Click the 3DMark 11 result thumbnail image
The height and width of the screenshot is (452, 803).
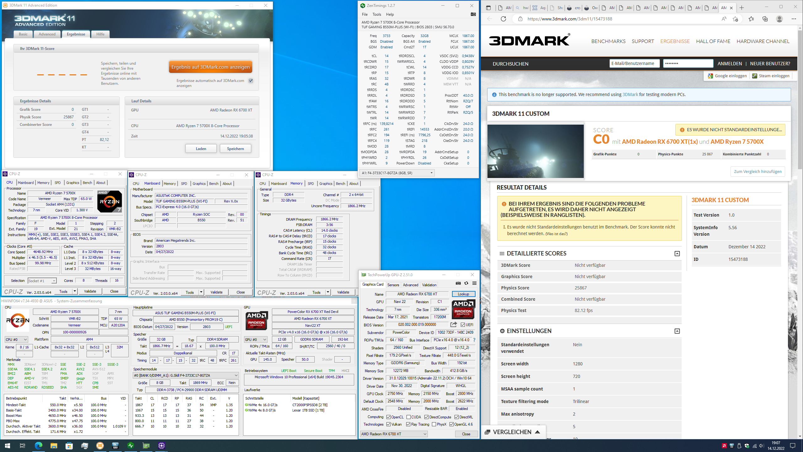pyautogui.click(x=535, y=151)
